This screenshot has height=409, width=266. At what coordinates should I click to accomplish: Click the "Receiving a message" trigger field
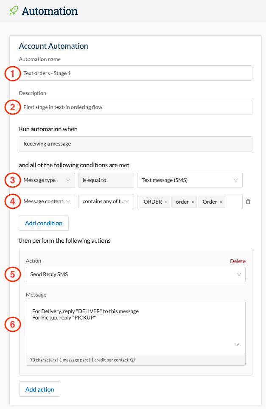tap(135, 143)
